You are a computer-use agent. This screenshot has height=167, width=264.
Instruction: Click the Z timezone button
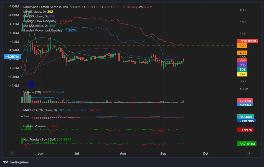click(x=12, y=153)
